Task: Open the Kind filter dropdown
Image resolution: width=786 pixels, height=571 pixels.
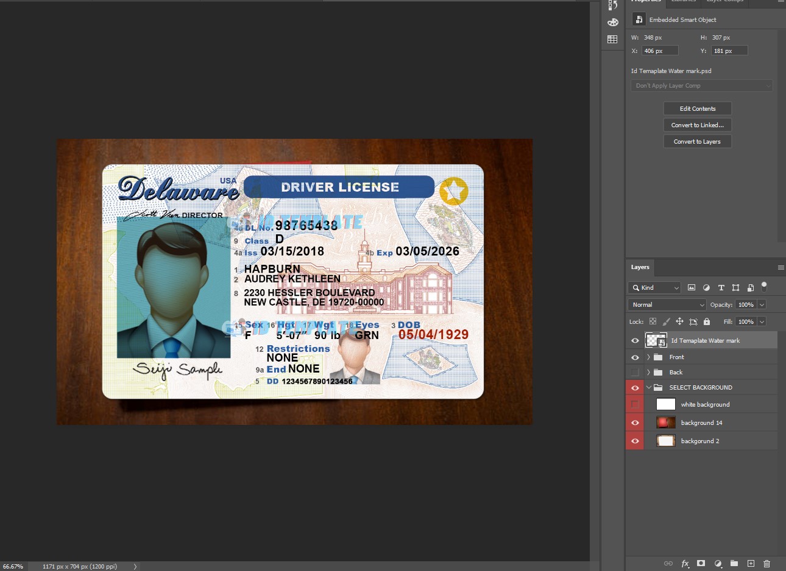Action: pyautogui.click(x=654, y=287)
